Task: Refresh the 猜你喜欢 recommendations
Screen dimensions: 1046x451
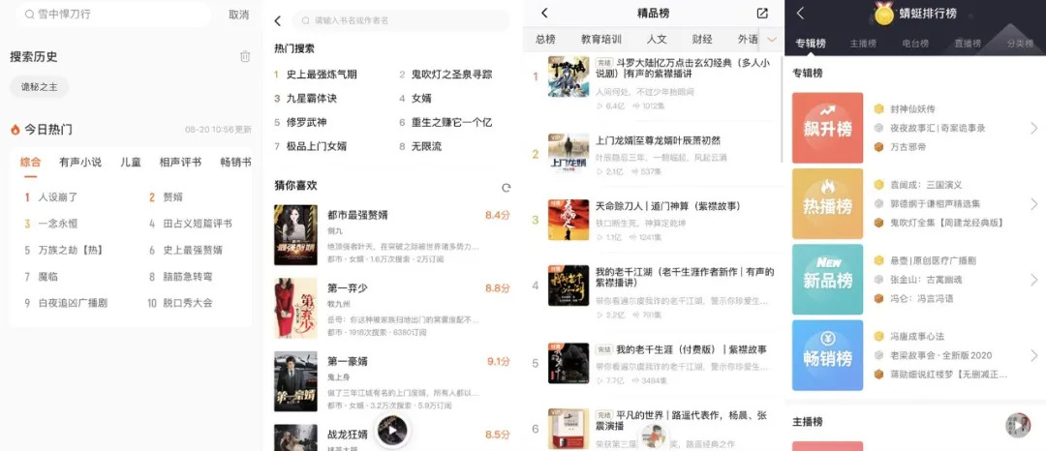Action: point(506,188)
